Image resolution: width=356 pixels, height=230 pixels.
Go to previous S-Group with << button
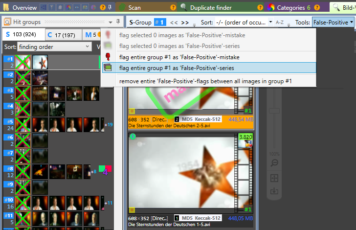click(174, 23)
